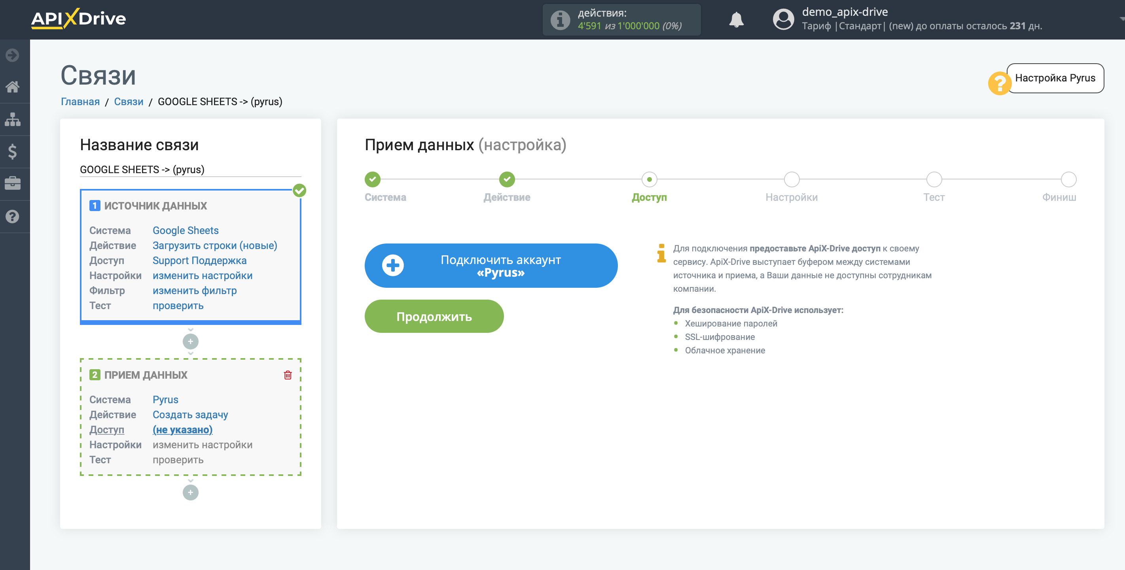
Task: Add a block below the data receiver
Action: click(190, 492)
